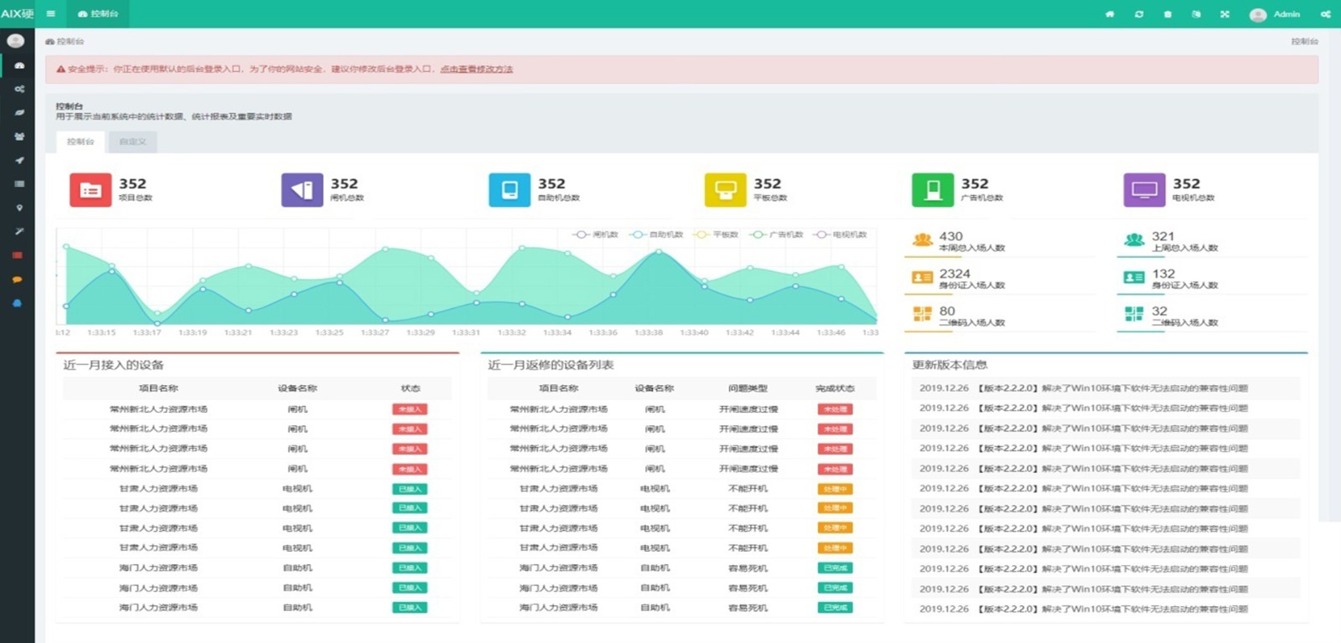The width and height of the screenshot is (1341, 643).
Task: Toggle the hamburger sidebar menu button
Action: coord(51,13)
